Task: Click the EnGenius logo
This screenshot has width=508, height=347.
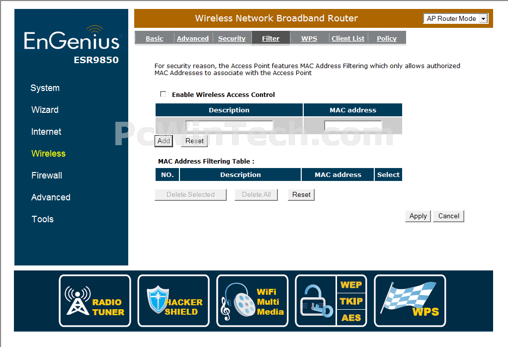Action: coord(72,40)
